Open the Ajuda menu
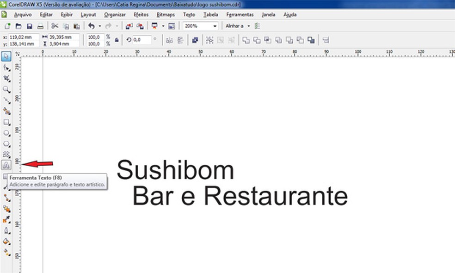This screenshot has height=273, width=455. tap(290, 14)
